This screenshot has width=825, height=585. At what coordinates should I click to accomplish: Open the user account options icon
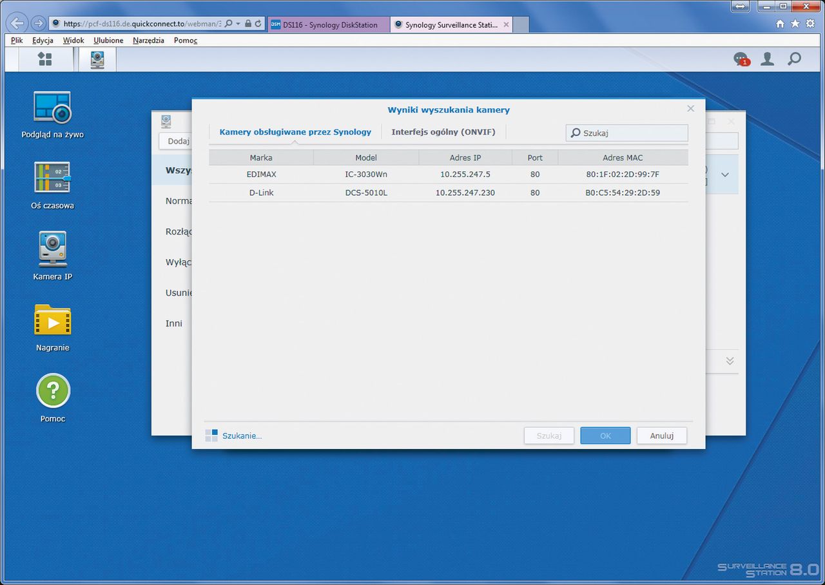(x=767, y=59)
